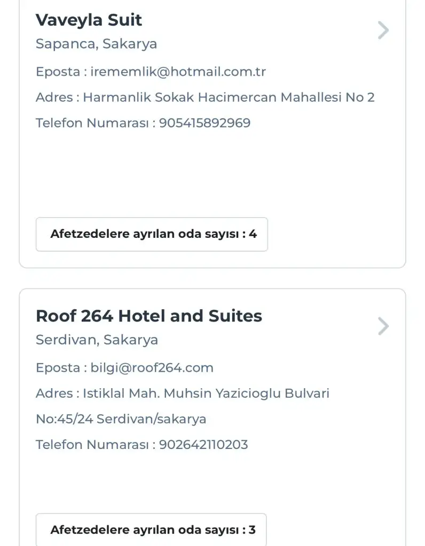Call Roof 264 number 902642110203
This screenshot has height=546, width=425.
[203, 445]
